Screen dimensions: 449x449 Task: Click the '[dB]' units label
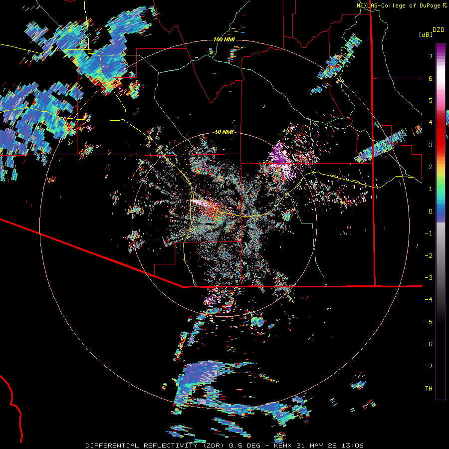pos(426,34)
